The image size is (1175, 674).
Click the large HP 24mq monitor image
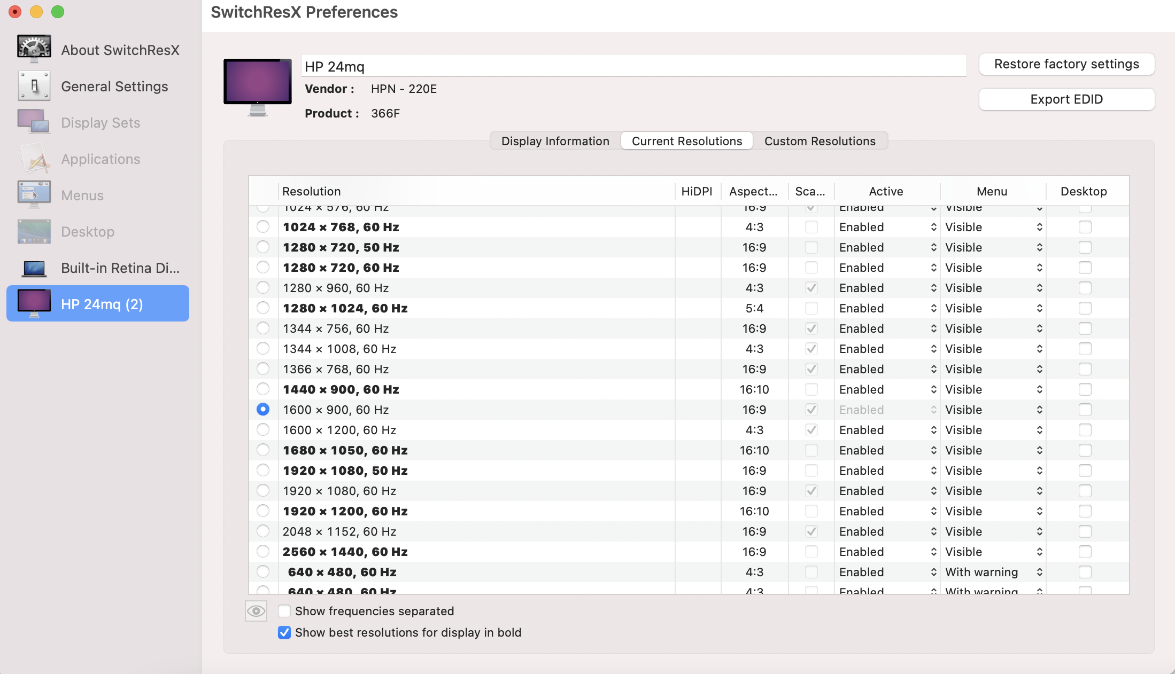(x=258, y=87)
